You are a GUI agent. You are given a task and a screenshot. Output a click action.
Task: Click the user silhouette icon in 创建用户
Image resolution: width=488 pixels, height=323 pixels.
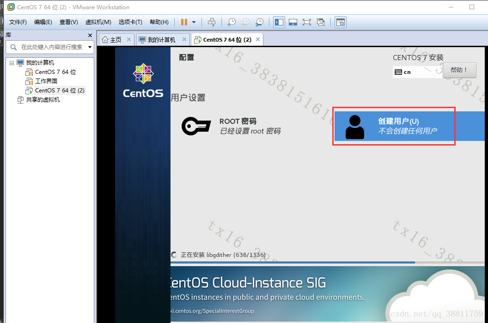tap(355, 127)
